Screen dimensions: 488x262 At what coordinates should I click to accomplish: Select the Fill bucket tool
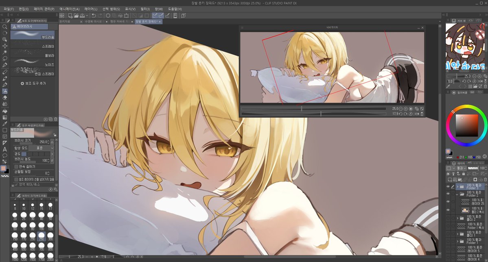(x=4, y=111)
